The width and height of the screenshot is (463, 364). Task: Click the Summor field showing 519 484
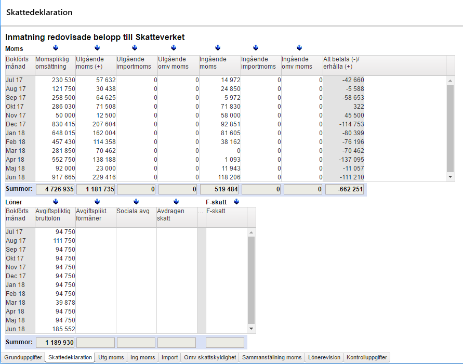pos(219,189)
